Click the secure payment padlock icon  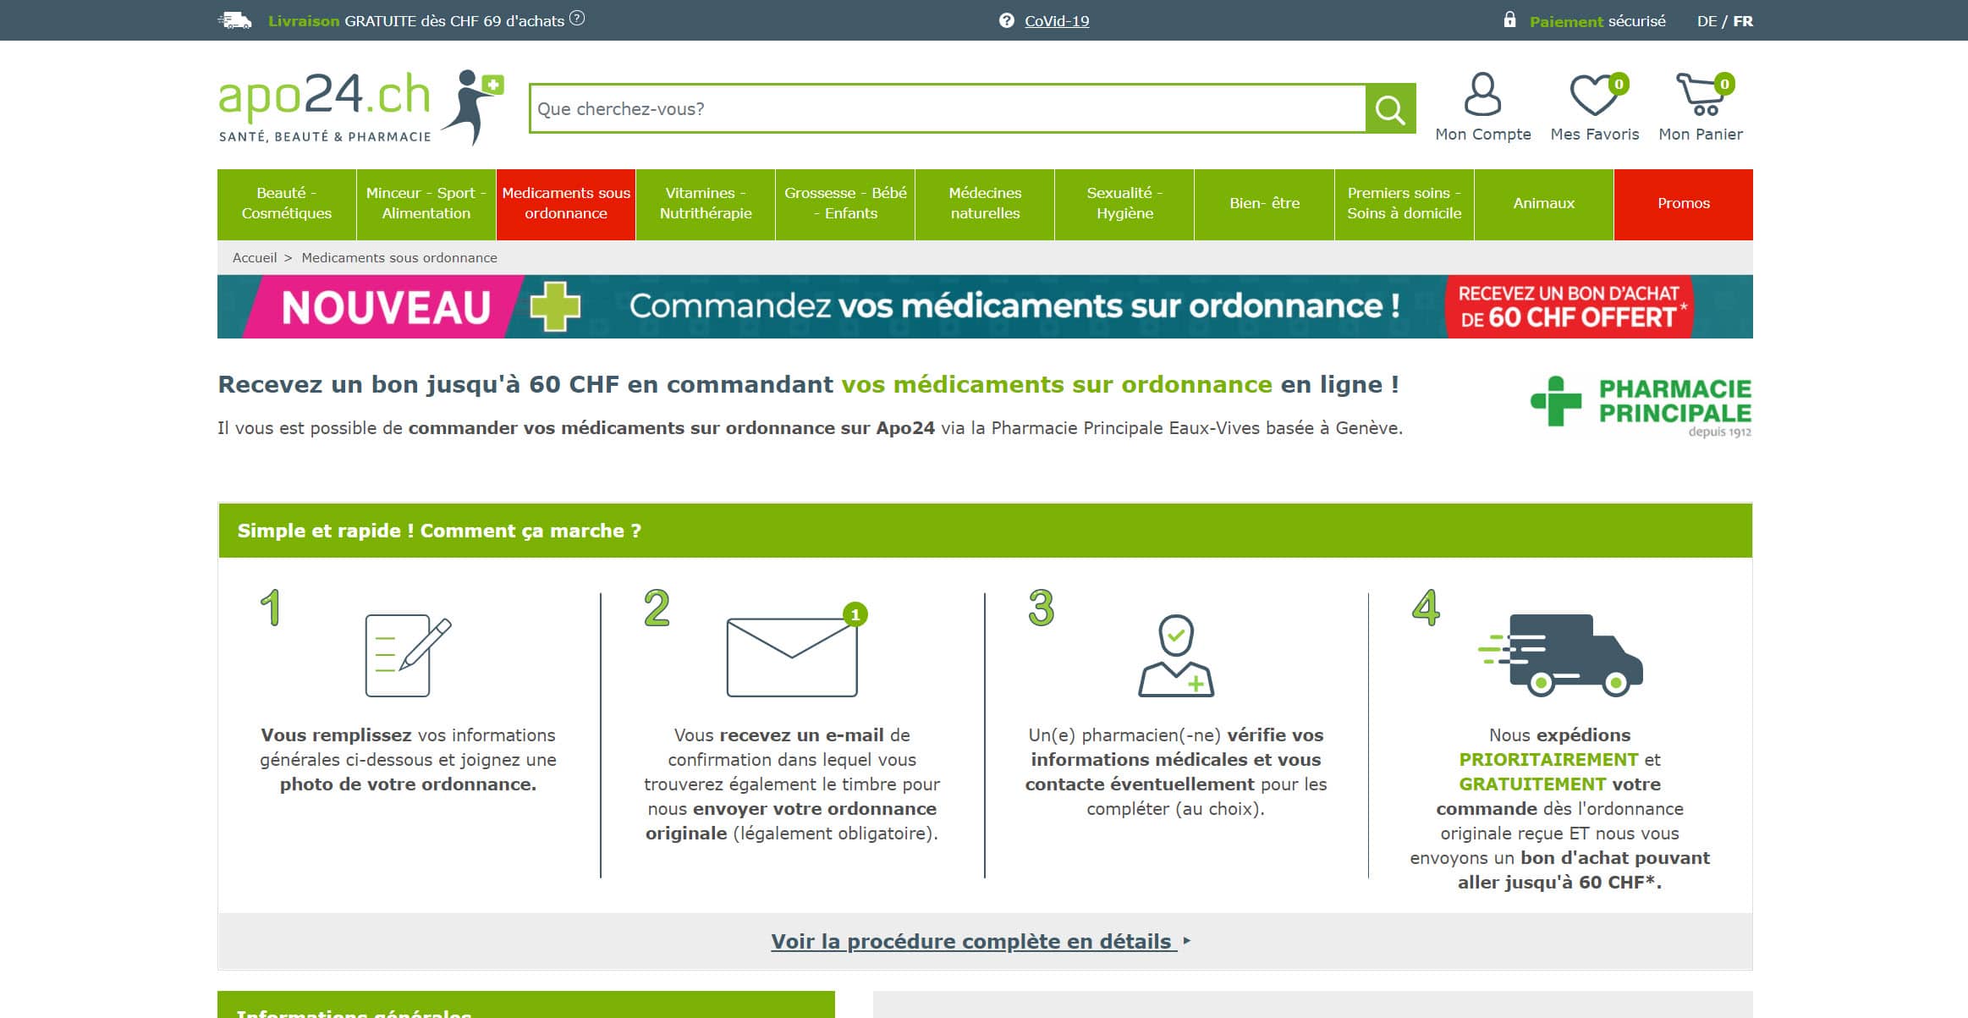pos(1509,19)
